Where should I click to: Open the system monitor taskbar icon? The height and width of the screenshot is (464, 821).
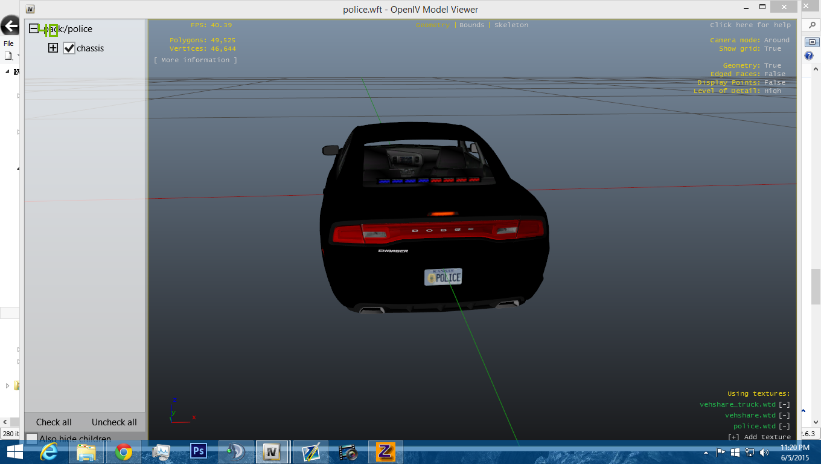click(x=161, y=452)
